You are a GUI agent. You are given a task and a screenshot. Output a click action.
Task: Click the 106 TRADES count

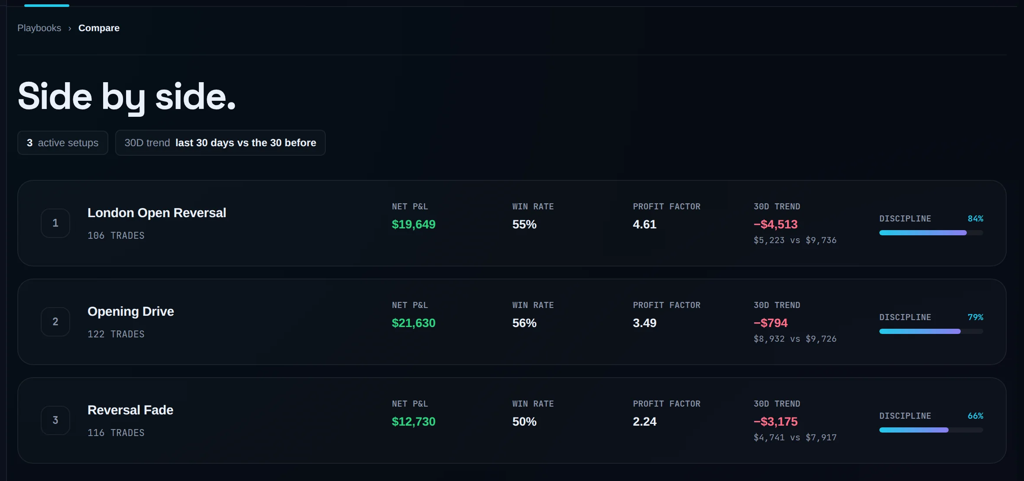[116, 236]
